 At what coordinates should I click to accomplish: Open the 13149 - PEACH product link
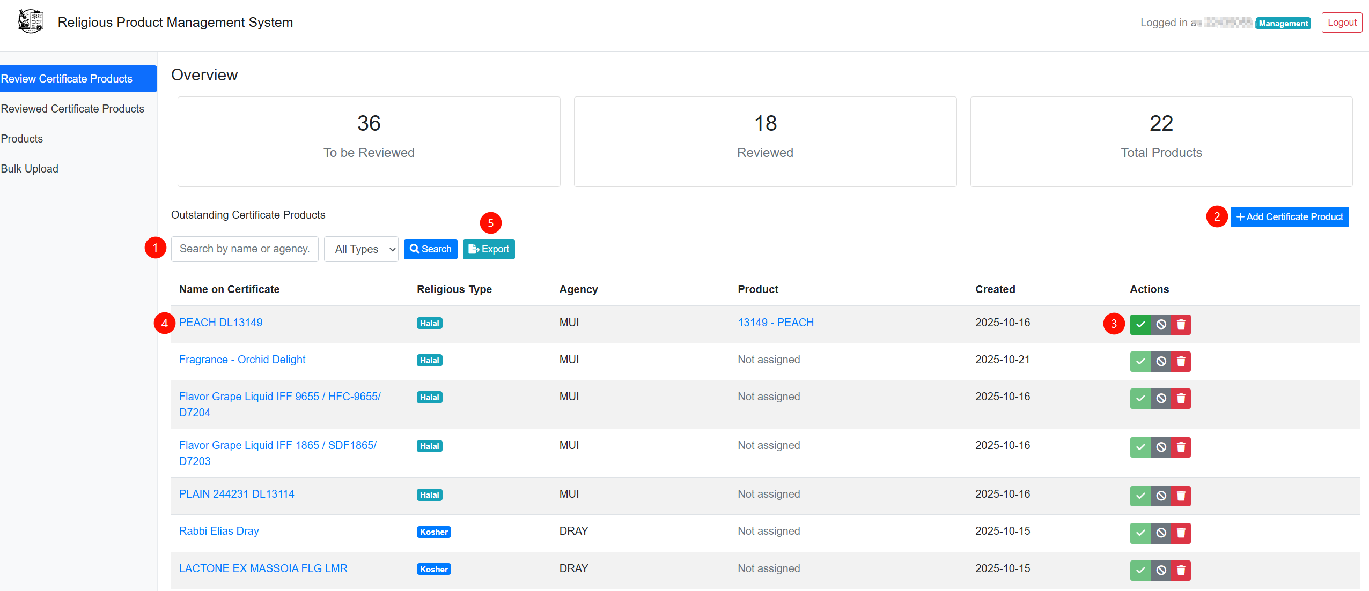pos(776,323)
